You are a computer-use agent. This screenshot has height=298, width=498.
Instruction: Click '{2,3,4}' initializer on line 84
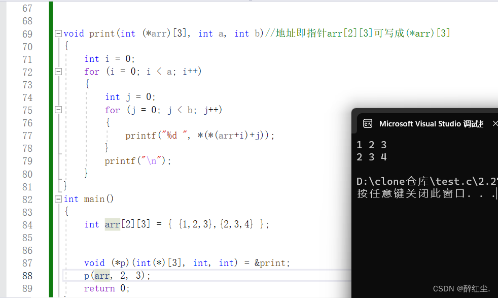(236, 224)
